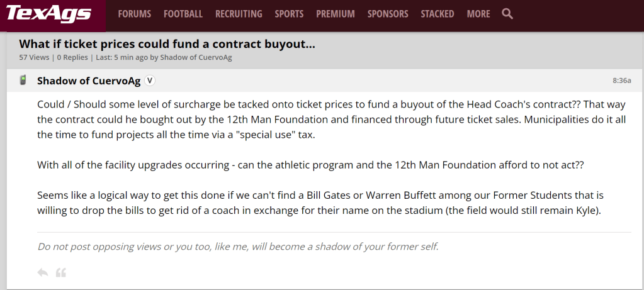
Task: Open the search magnifier icon
Action: click(507, 14)
